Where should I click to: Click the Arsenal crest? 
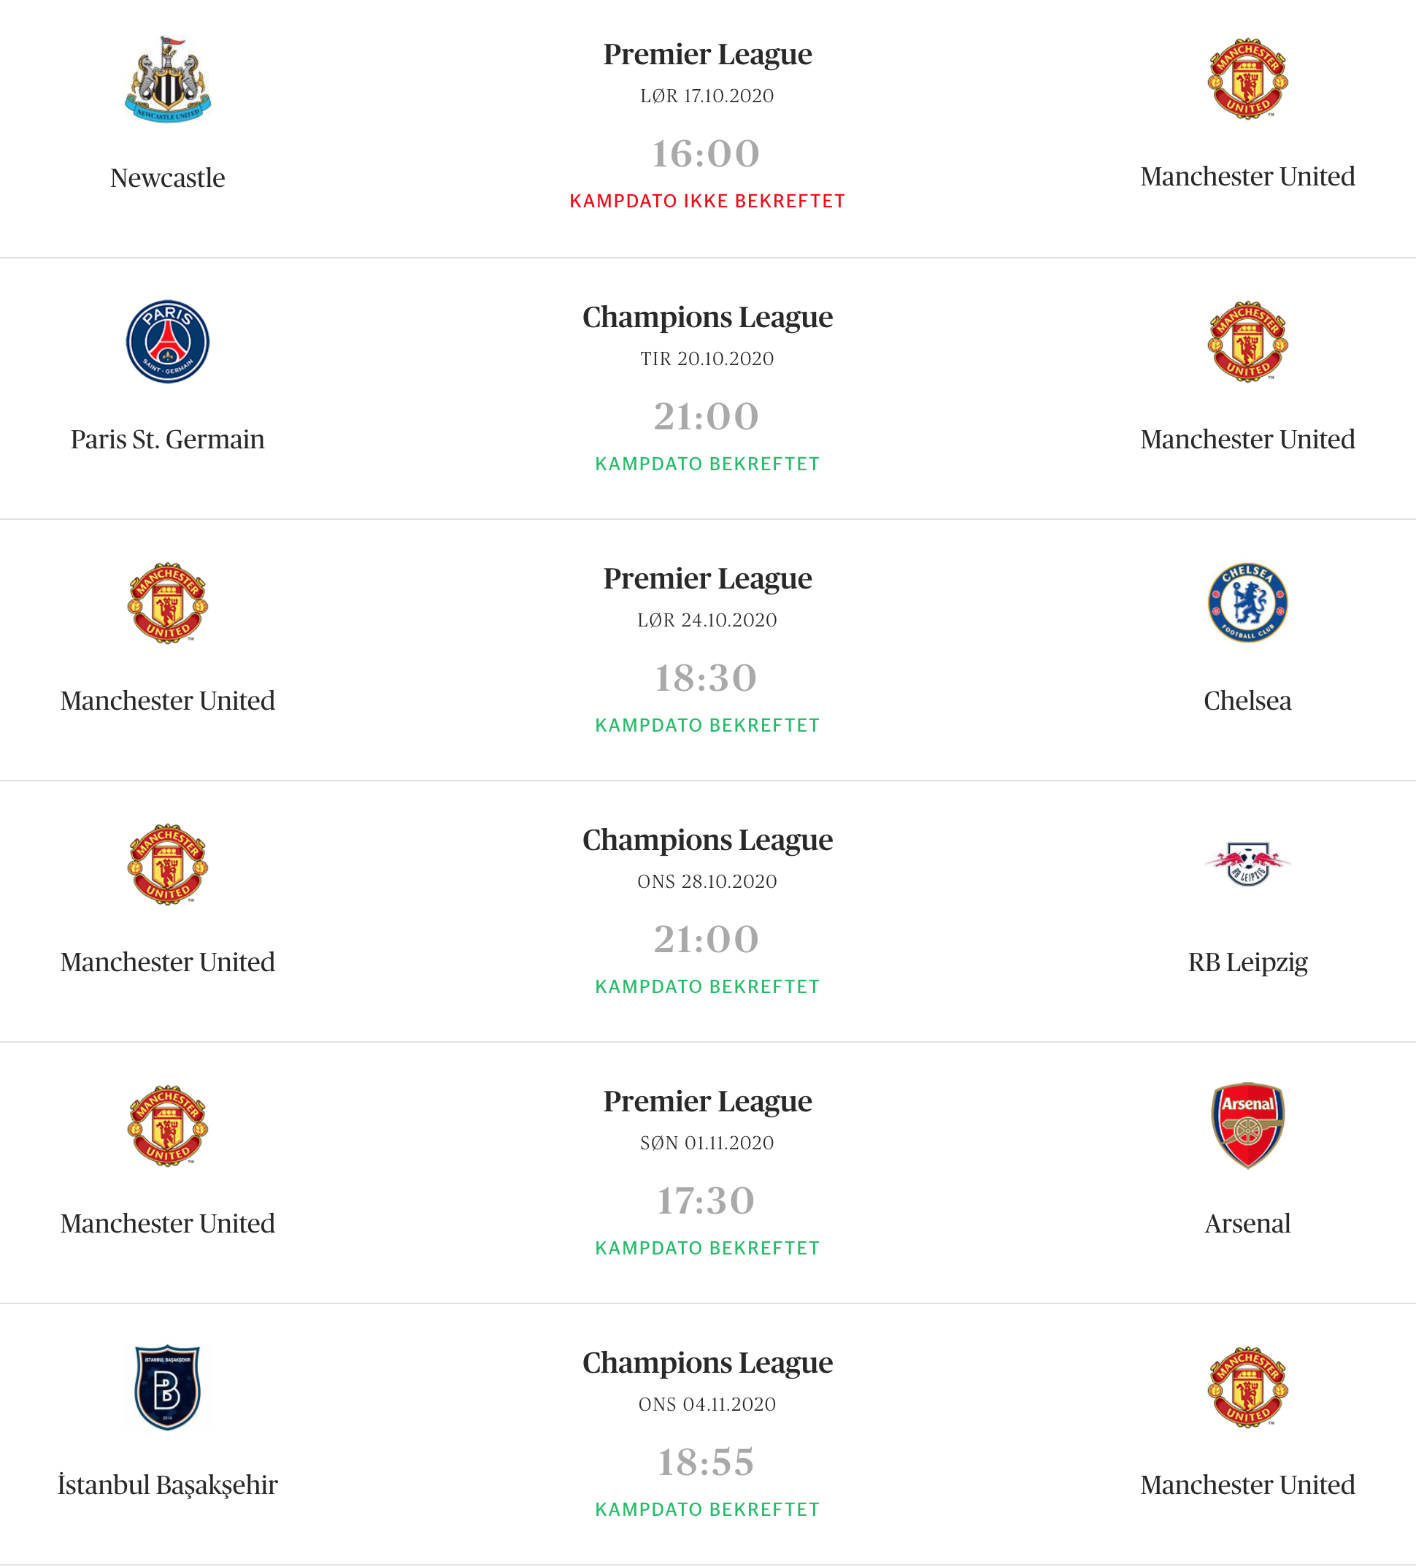[1247, 1125]
